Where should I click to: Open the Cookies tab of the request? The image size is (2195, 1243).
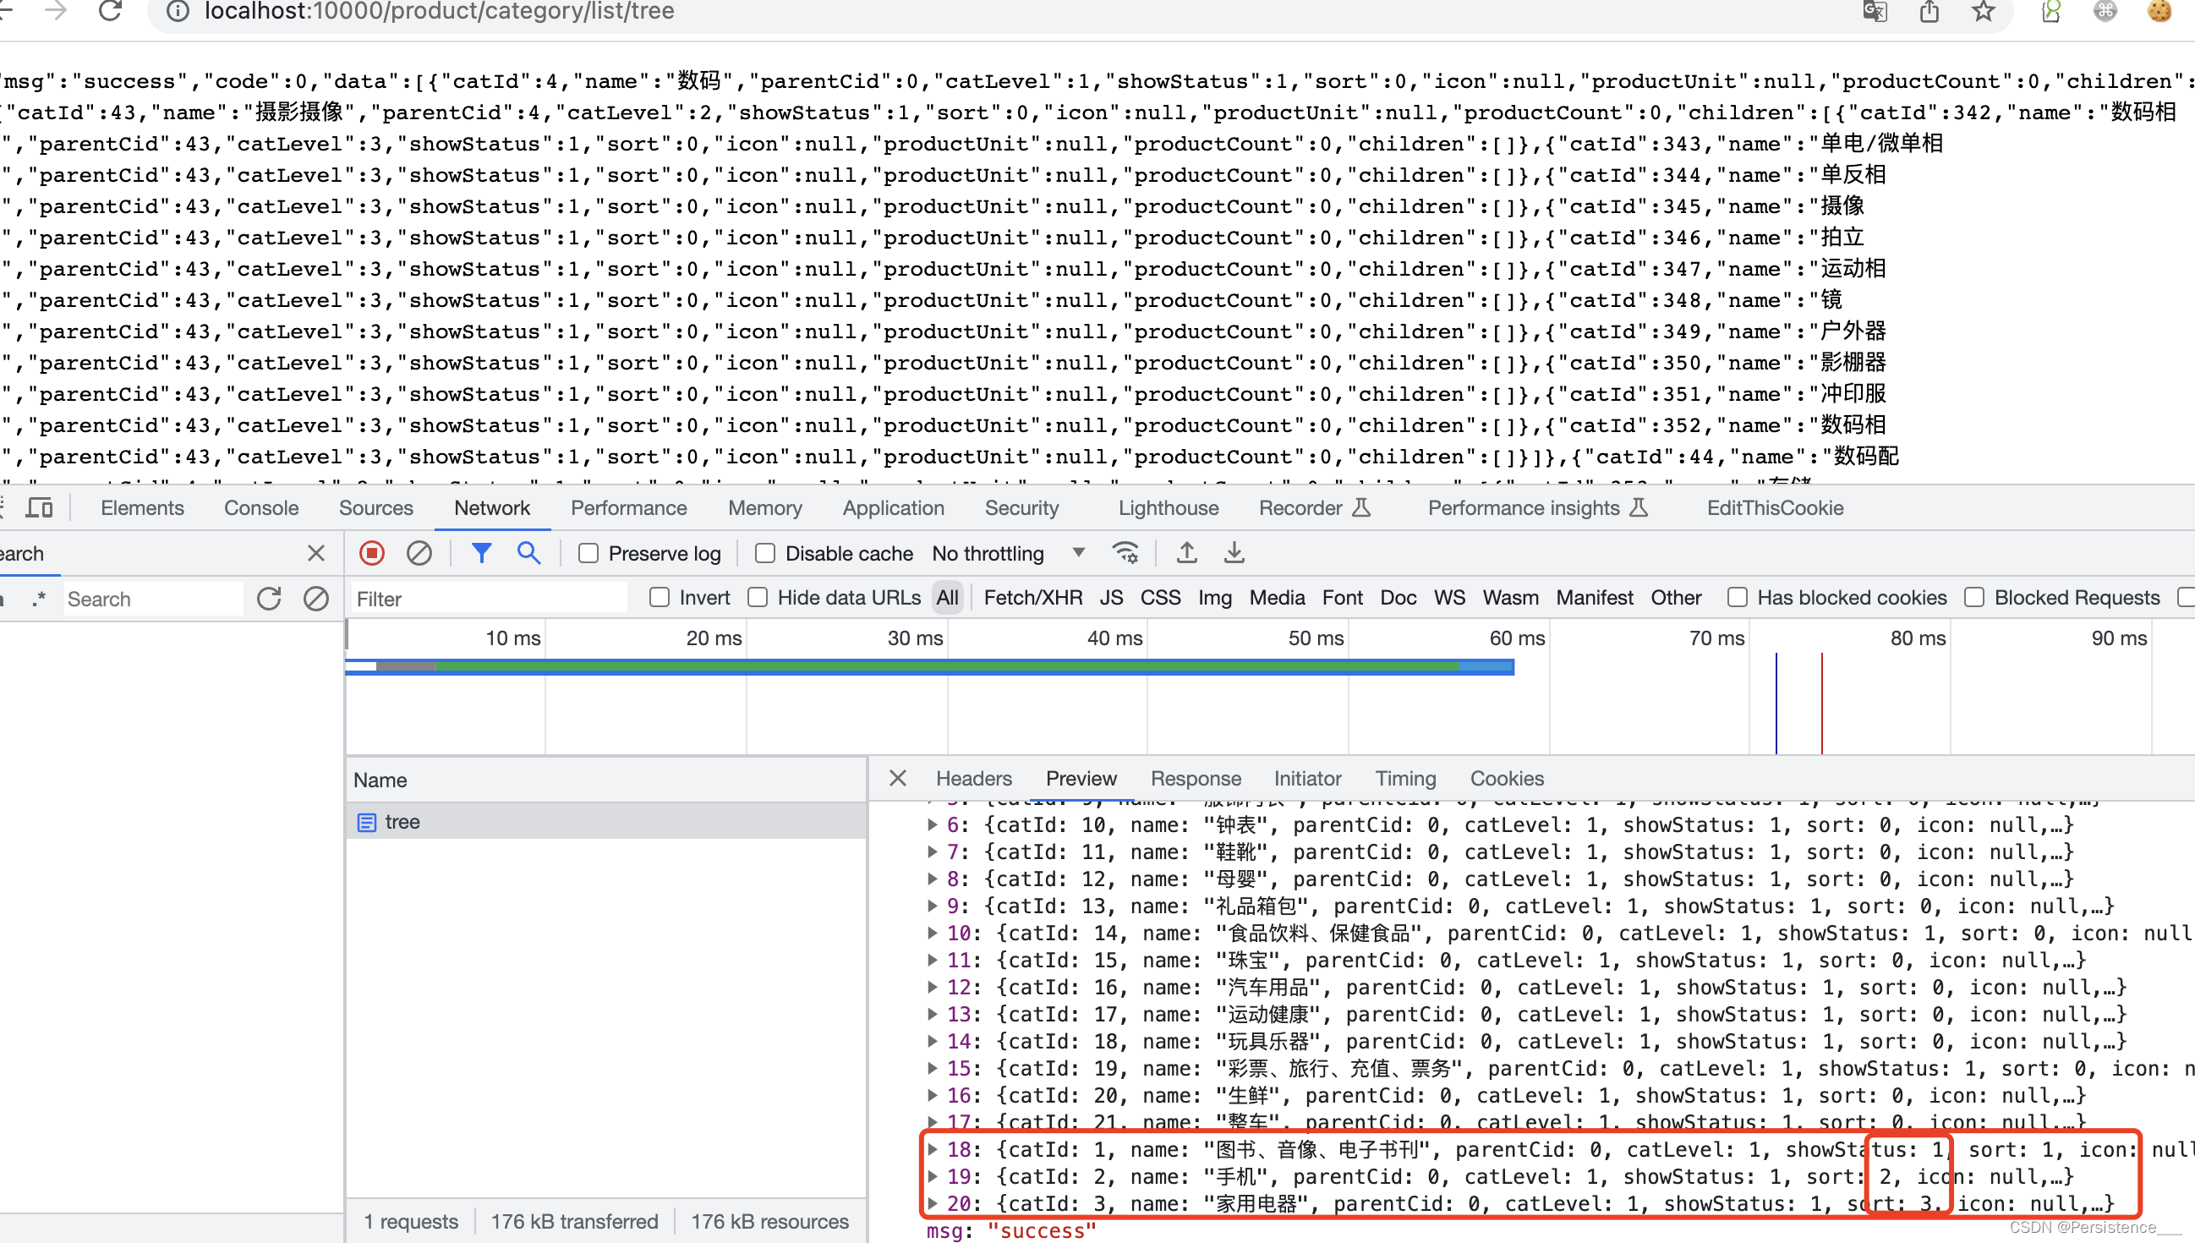(x=1507, y=778)
